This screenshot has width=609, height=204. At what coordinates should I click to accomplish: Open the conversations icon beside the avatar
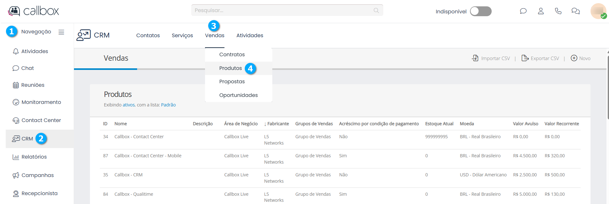[576, 11]
